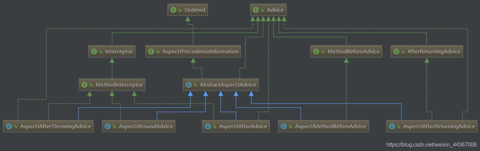Select the MethodBeforeAdvice node
The image size is (480, 151).
tap(346, 52)
